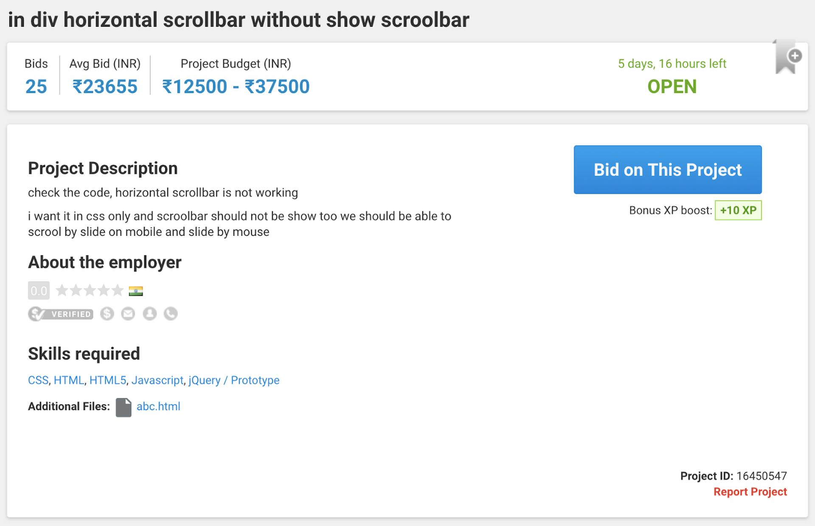The width and height of the screenshot is (815, 526).
Task: Click the dollar payment-verified icon
Action: pos(107,314)
